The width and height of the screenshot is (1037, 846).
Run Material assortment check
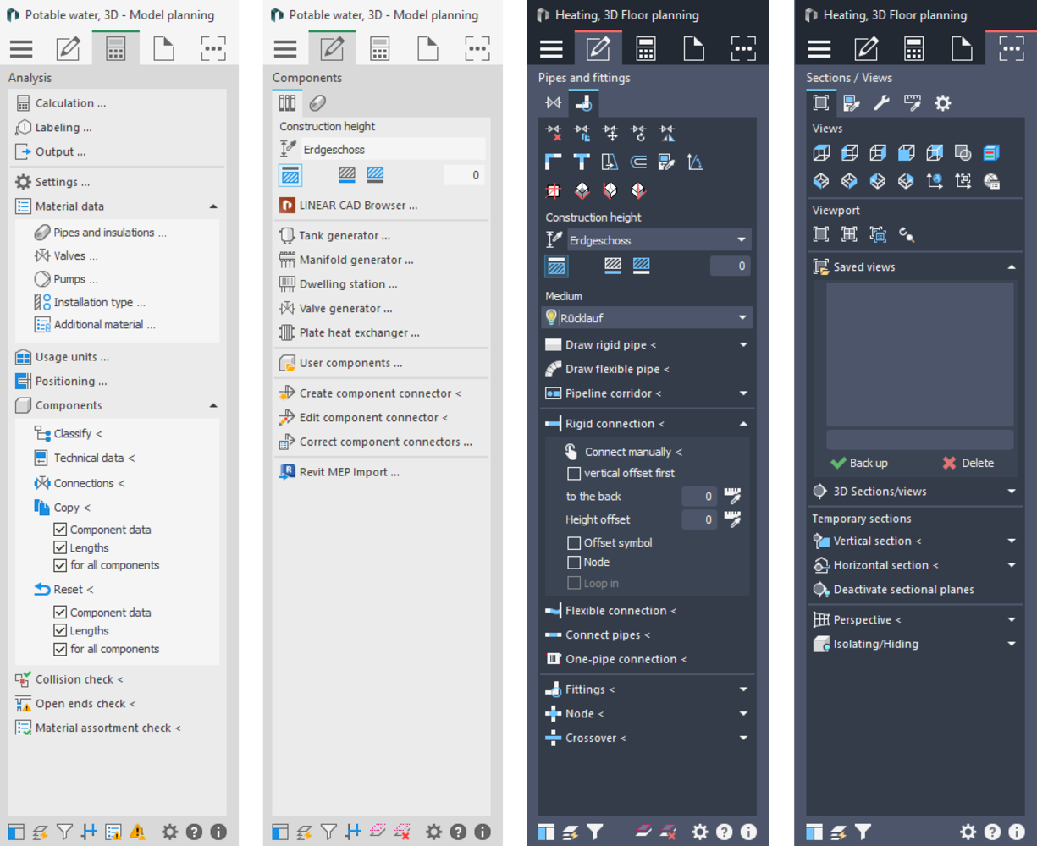[x=98, y=728]
